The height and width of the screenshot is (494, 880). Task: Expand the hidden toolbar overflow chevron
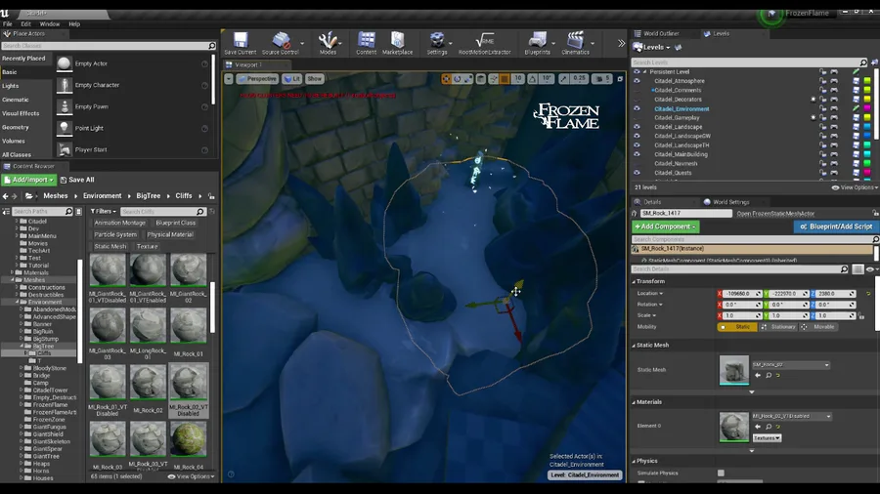[621, 43]
